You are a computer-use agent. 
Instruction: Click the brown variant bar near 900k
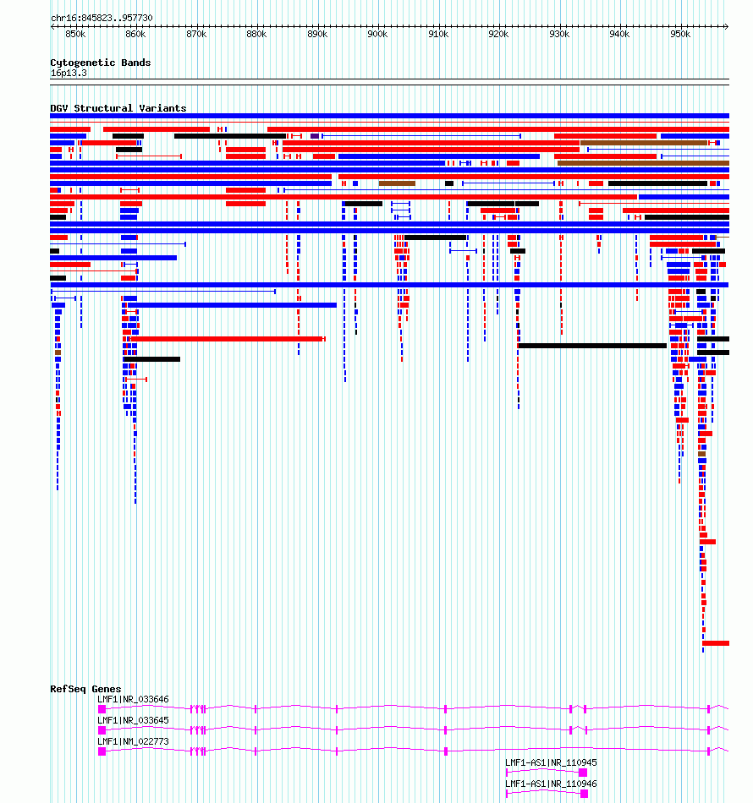click(397, 183)
